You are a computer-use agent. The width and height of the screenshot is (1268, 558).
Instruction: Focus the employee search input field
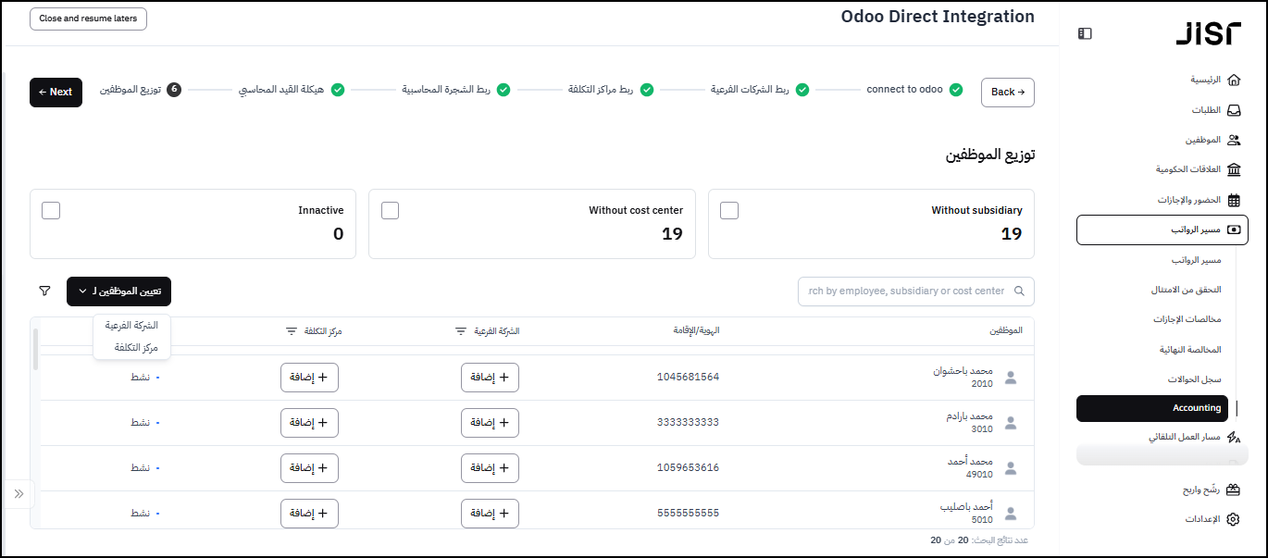[x=907, y=291]
